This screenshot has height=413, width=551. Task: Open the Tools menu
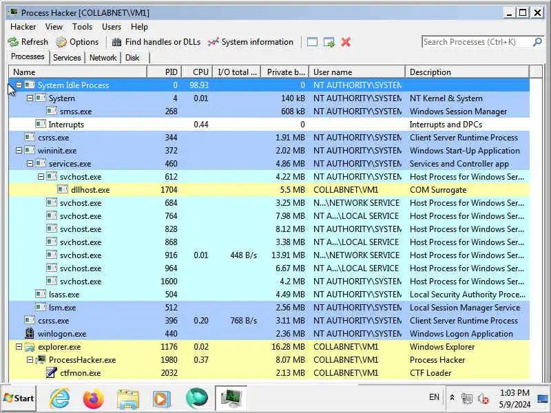pos(82,27)
